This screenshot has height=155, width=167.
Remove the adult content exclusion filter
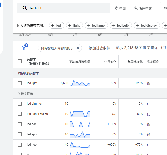pyautogui.click(x=78, y=48)
